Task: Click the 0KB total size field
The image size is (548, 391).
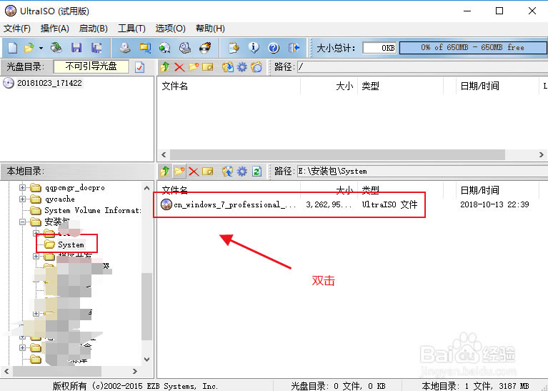Action: click(x=380, y=48)
